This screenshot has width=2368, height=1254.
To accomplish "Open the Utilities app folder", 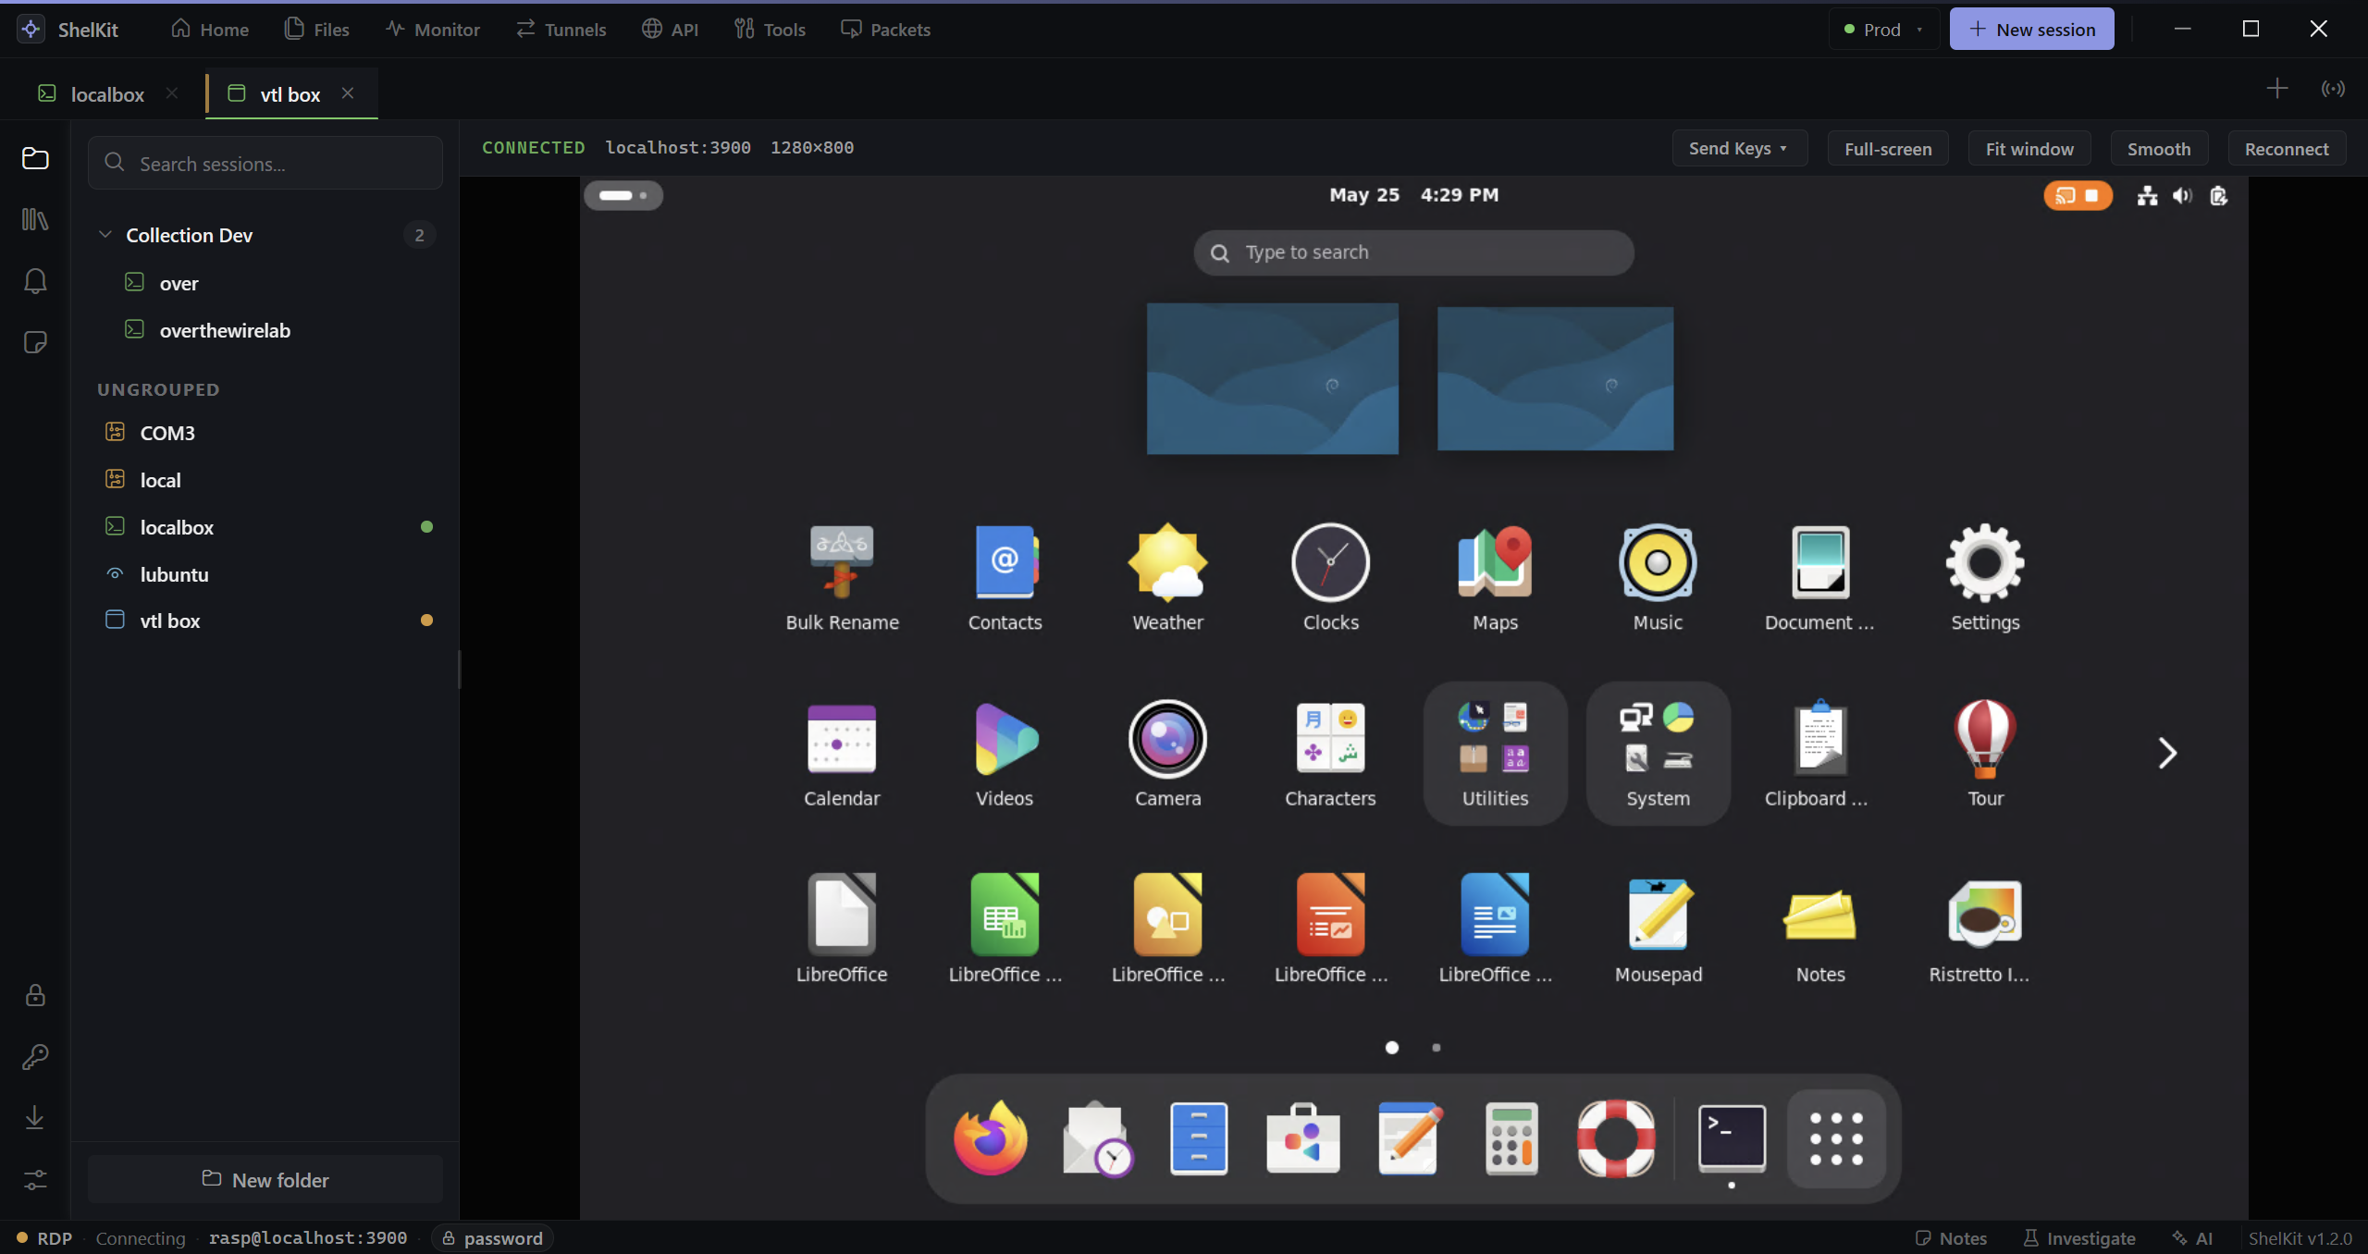I will pyautogui.click(x=1495, y=754).
